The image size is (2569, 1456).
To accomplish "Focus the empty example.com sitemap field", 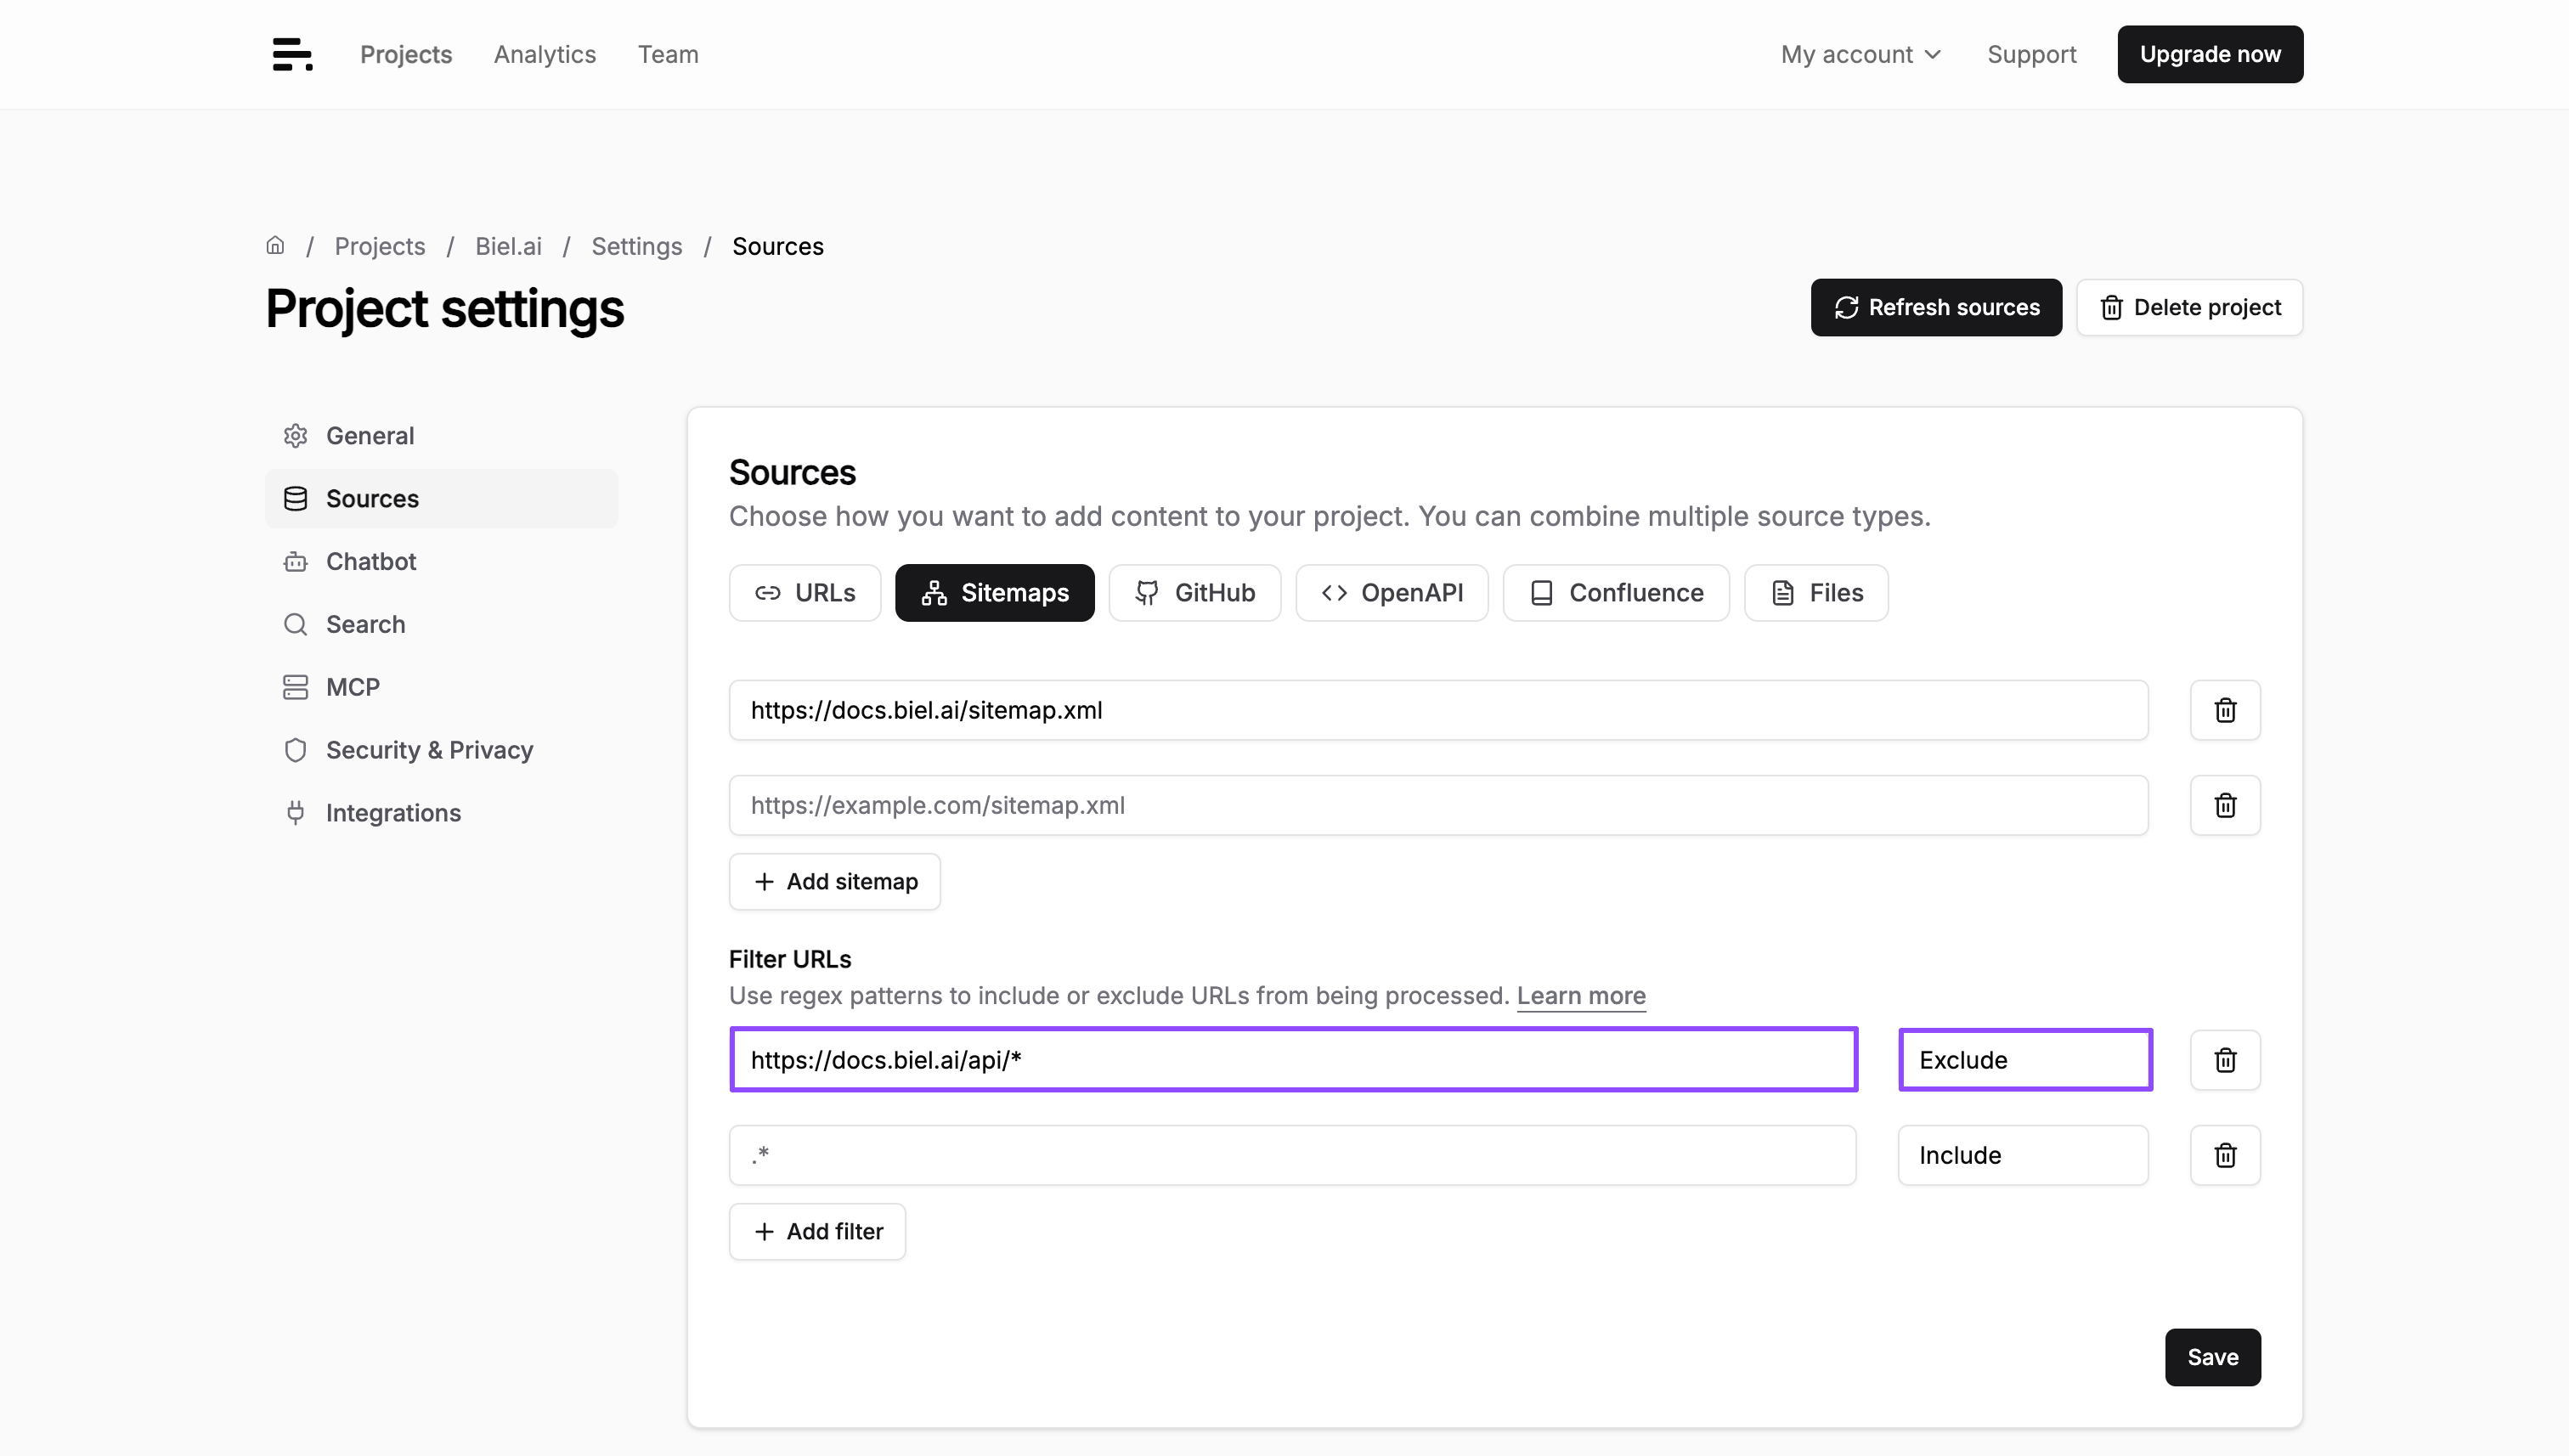I will pyautogui.click(x=1438, y=805).
